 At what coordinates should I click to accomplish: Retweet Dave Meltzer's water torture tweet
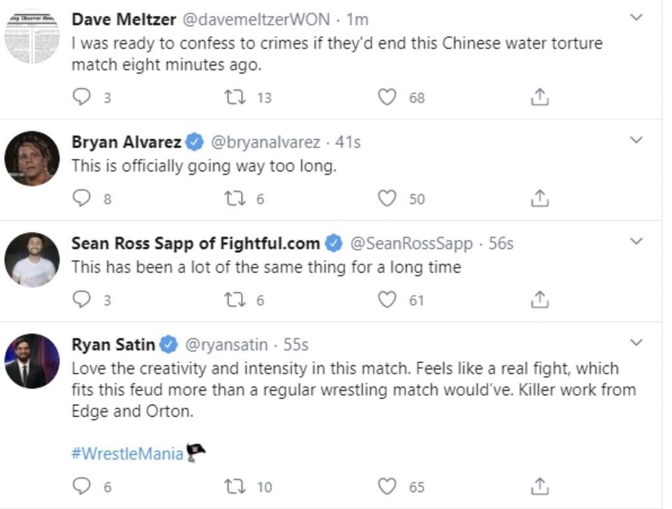232,98
